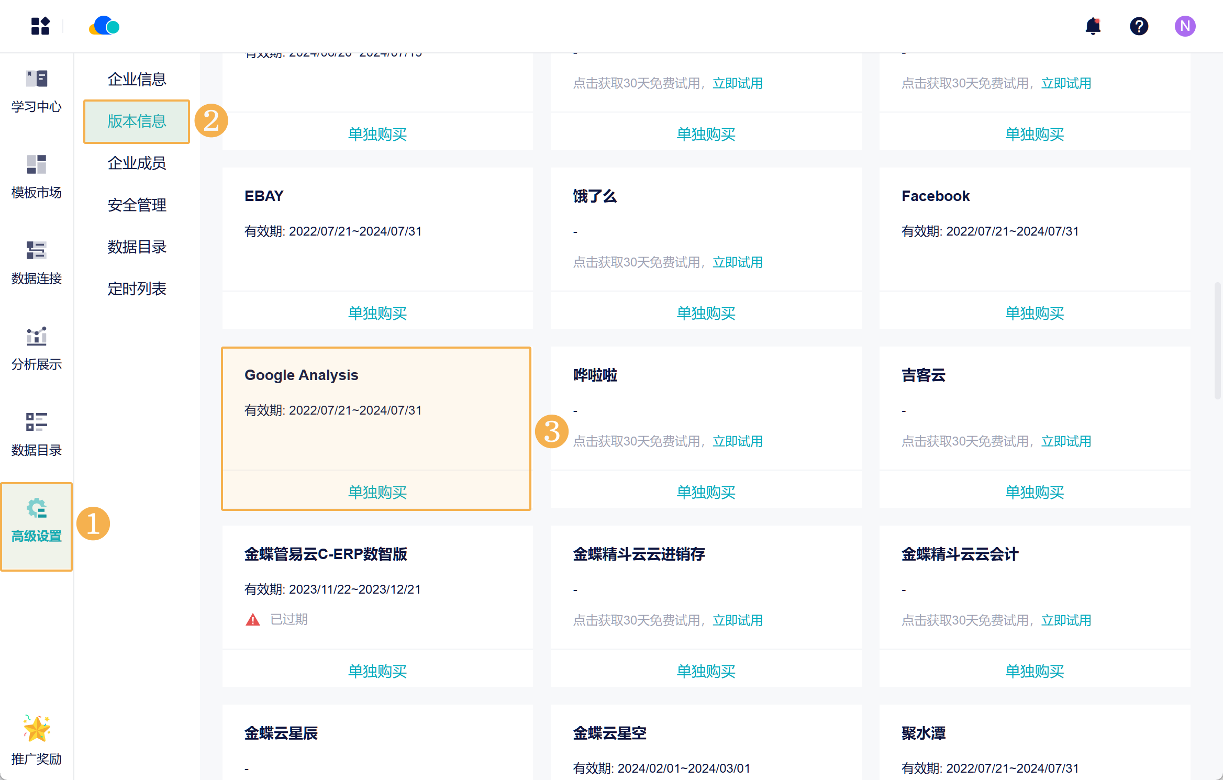
Task: Click 单独购买 under Google Analysis
Action: [x=377, y=492]
